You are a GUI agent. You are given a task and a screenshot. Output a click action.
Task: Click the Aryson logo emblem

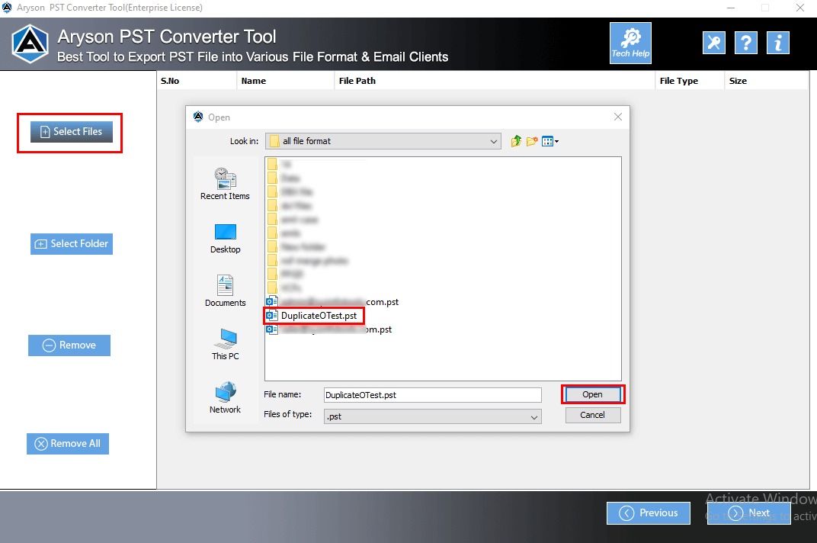[29, 43]
